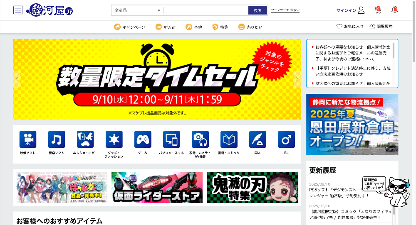This screenshot has width=416, height=225.
Task: Open the 同人 quill category icon
Action: 258,139
